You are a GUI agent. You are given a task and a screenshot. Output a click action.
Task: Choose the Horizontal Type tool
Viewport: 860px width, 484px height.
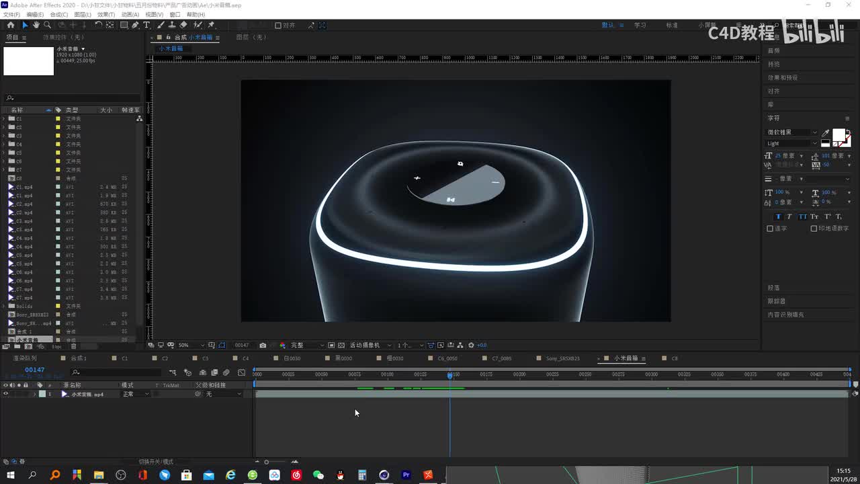click(146, 25)
